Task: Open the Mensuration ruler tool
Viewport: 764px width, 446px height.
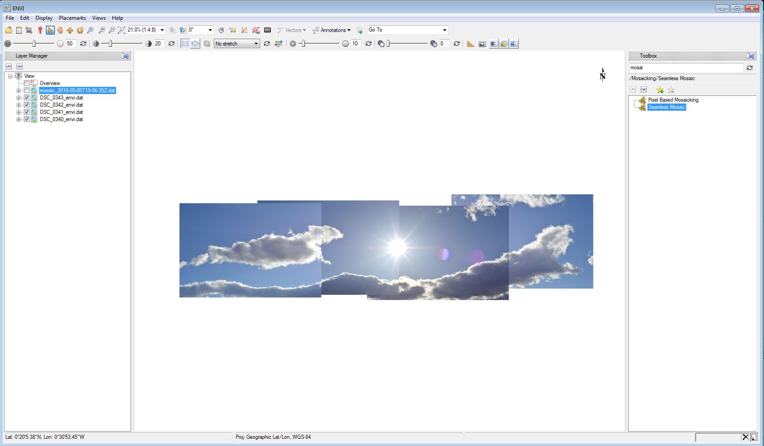Action: [x=470, y=44]
